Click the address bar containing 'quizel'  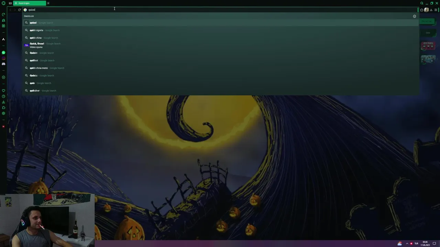[220, 10]
